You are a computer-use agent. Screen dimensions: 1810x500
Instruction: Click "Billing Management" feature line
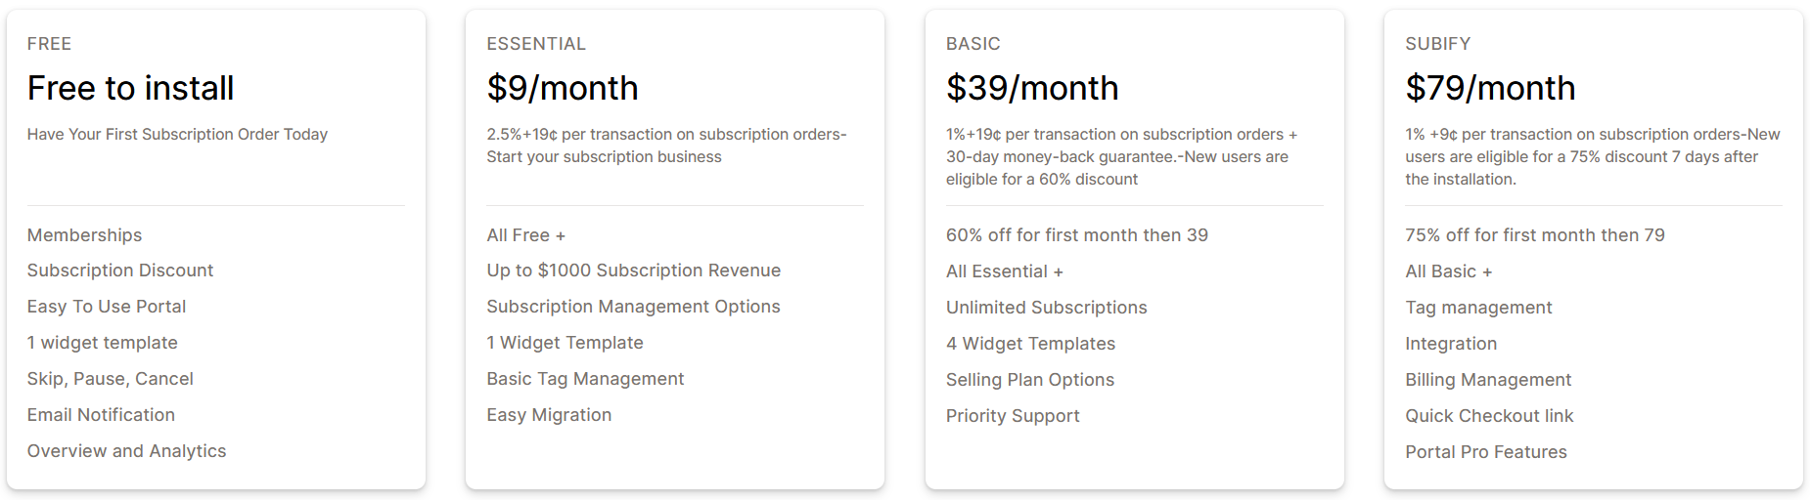pyautogui.click(x=1488, y=380)
